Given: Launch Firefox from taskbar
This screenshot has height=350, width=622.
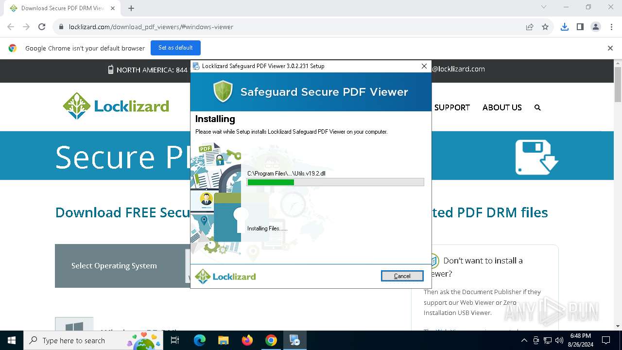Looking at the screenshot, I should [x=247, y=340].
